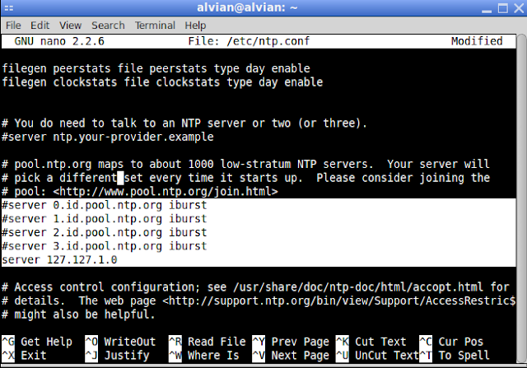Viewport: 527px width, 368px height.
Task: Open the File menu
Action: click(13, 26)
